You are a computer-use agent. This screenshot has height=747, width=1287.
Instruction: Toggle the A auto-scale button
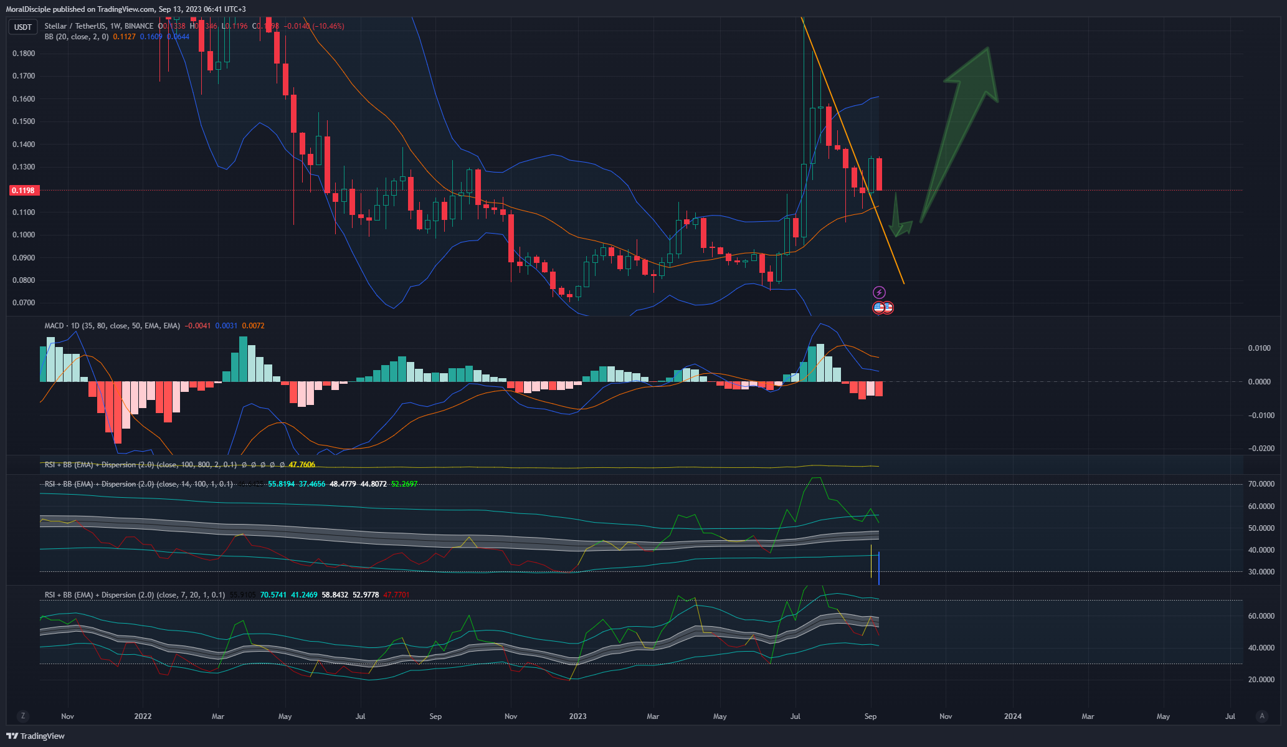[1262, 716]
